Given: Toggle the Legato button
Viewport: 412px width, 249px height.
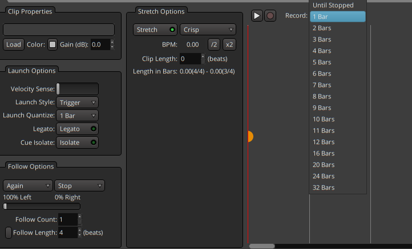Looking at the screenshot, I should tap(77, 129).
